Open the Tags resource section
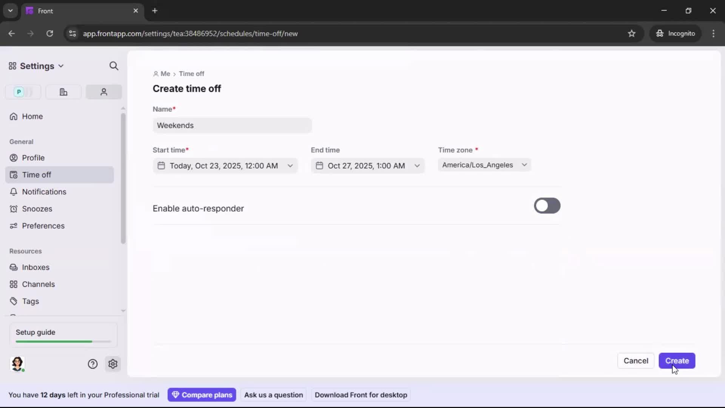Viewport: 725px width, 408px height. pos(29,301)
